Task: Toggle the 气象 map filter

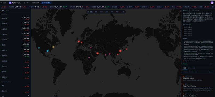Action: coord(117,12)
